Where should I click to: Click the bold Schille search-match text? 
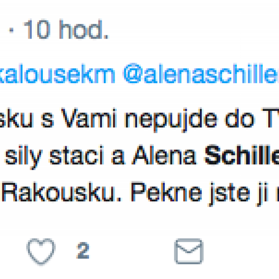coord(242,155)
